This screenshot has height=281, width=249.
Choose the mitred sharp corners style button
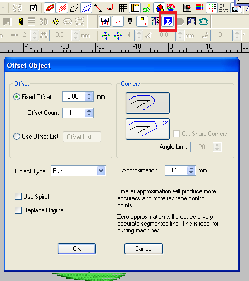pyautogui.click(x=148, y=129)
